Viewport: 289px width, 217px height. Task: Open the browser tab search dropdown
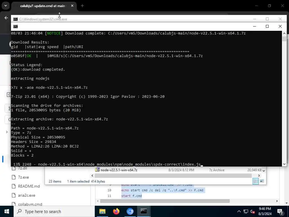6,6
